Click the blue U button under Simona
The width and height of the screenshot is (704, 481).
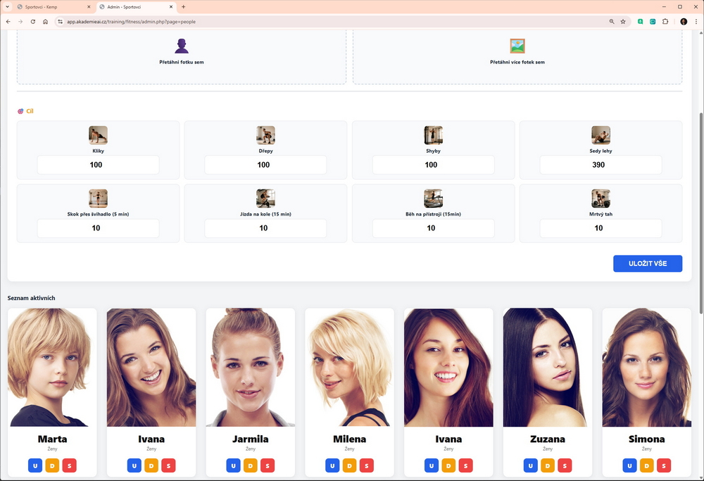pyautogui.click(x=628, y=466)
